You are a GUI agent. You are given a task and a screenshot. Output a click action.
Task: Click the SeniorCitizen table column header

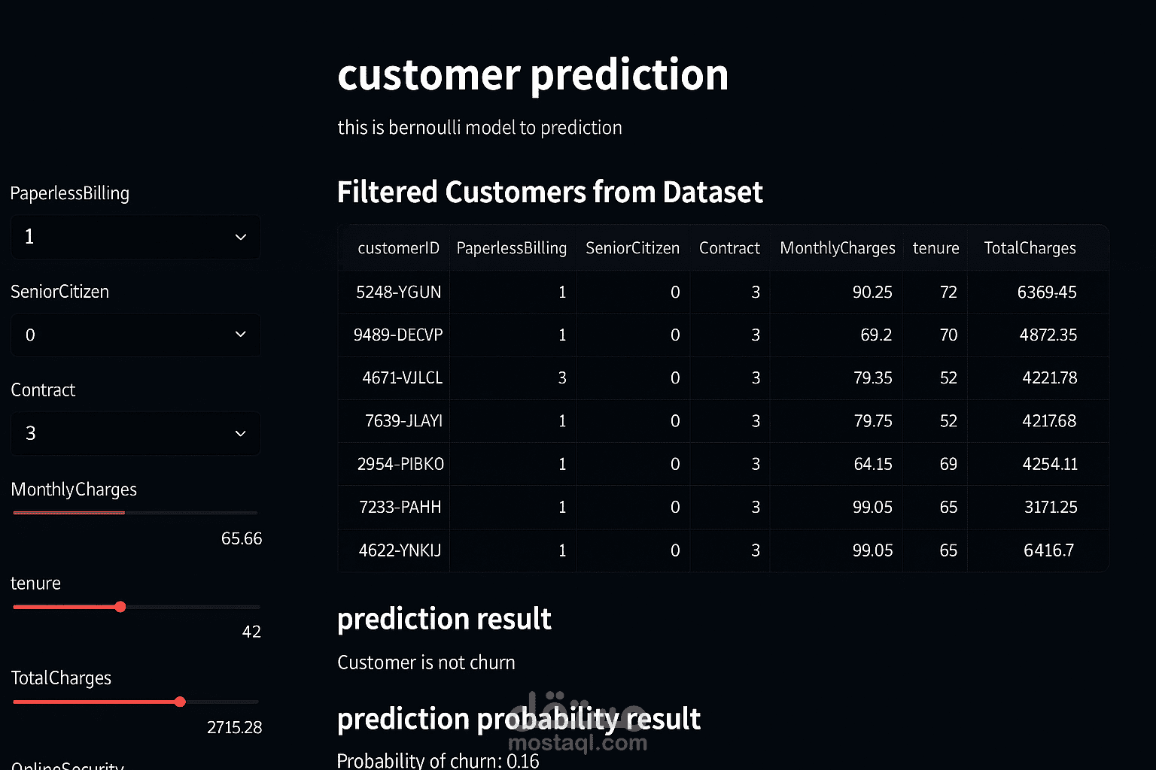632,248
